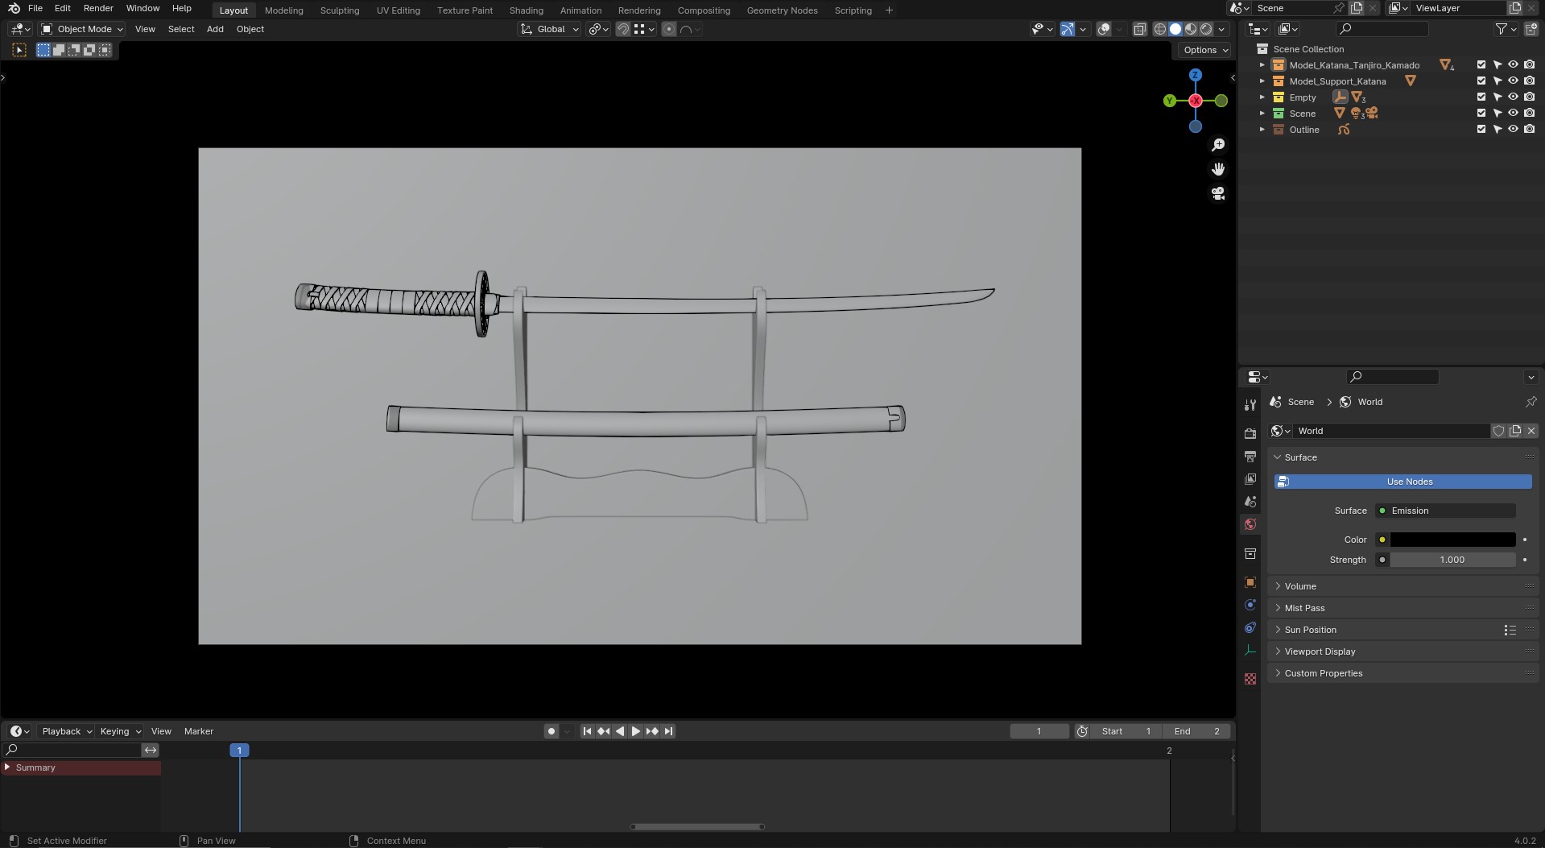Viewport: 1545px width, 848px height.
Task: Toggle the Use Nodes button
Action: pyautogui.click(x=1402, y=482)
